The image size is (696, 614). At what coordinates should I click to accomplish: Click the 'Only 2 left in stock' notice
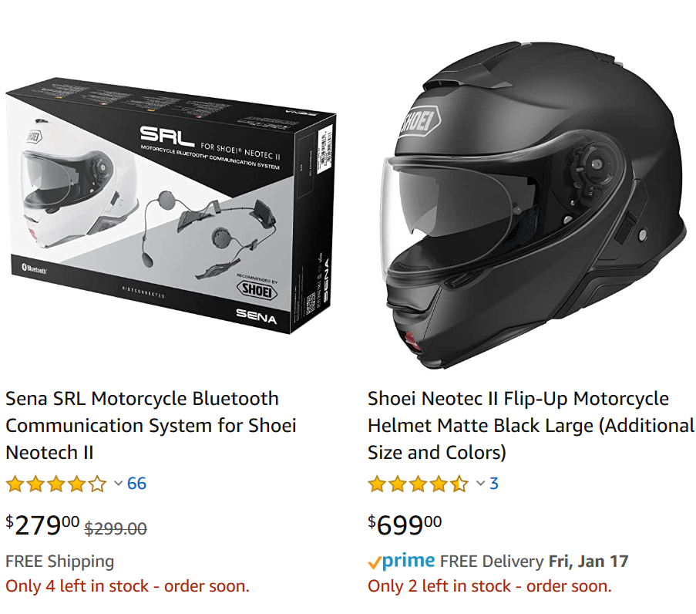[489, 585]
